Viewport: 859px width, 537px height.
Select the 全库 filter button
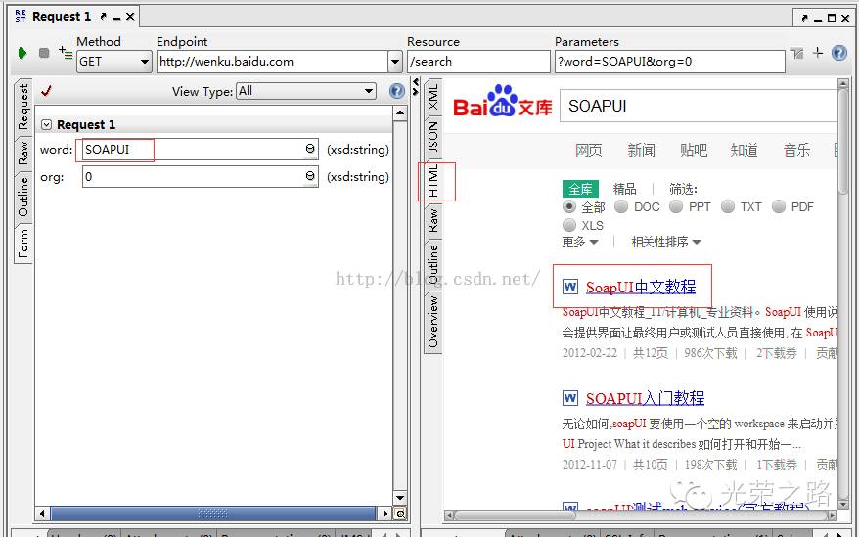[580, 189]
